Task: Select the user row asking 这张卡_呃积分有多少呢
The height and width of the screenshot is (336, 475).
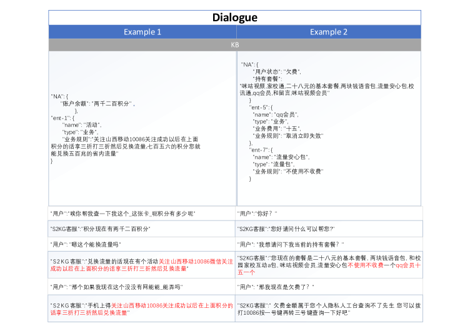Action: (142, 214)
